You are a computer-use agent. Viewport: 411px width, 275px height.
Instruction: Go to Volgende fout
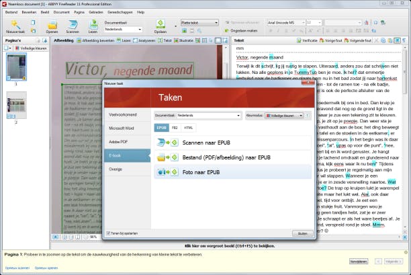[358, 40]
